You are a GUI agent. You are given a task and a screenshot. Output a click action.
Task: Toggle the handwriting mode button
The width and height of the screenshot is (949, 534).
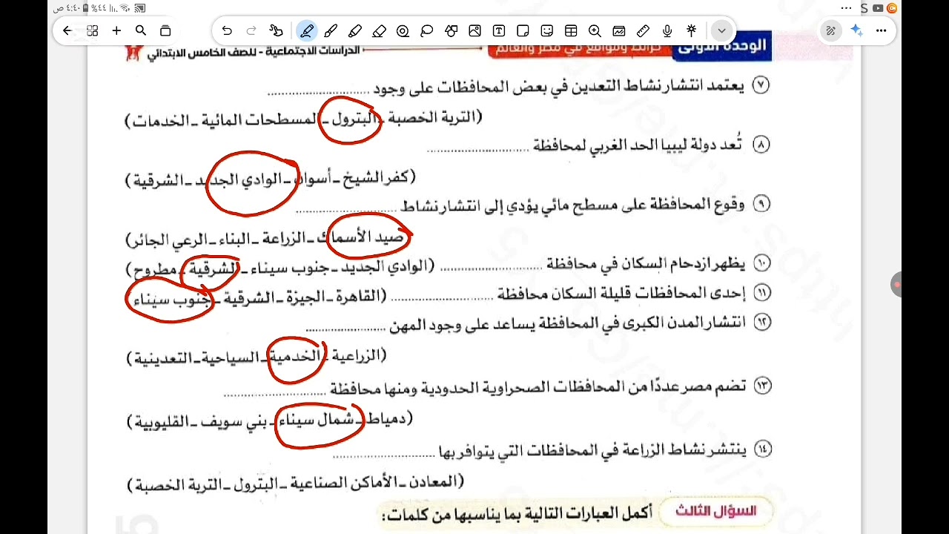tap(831, 31)
